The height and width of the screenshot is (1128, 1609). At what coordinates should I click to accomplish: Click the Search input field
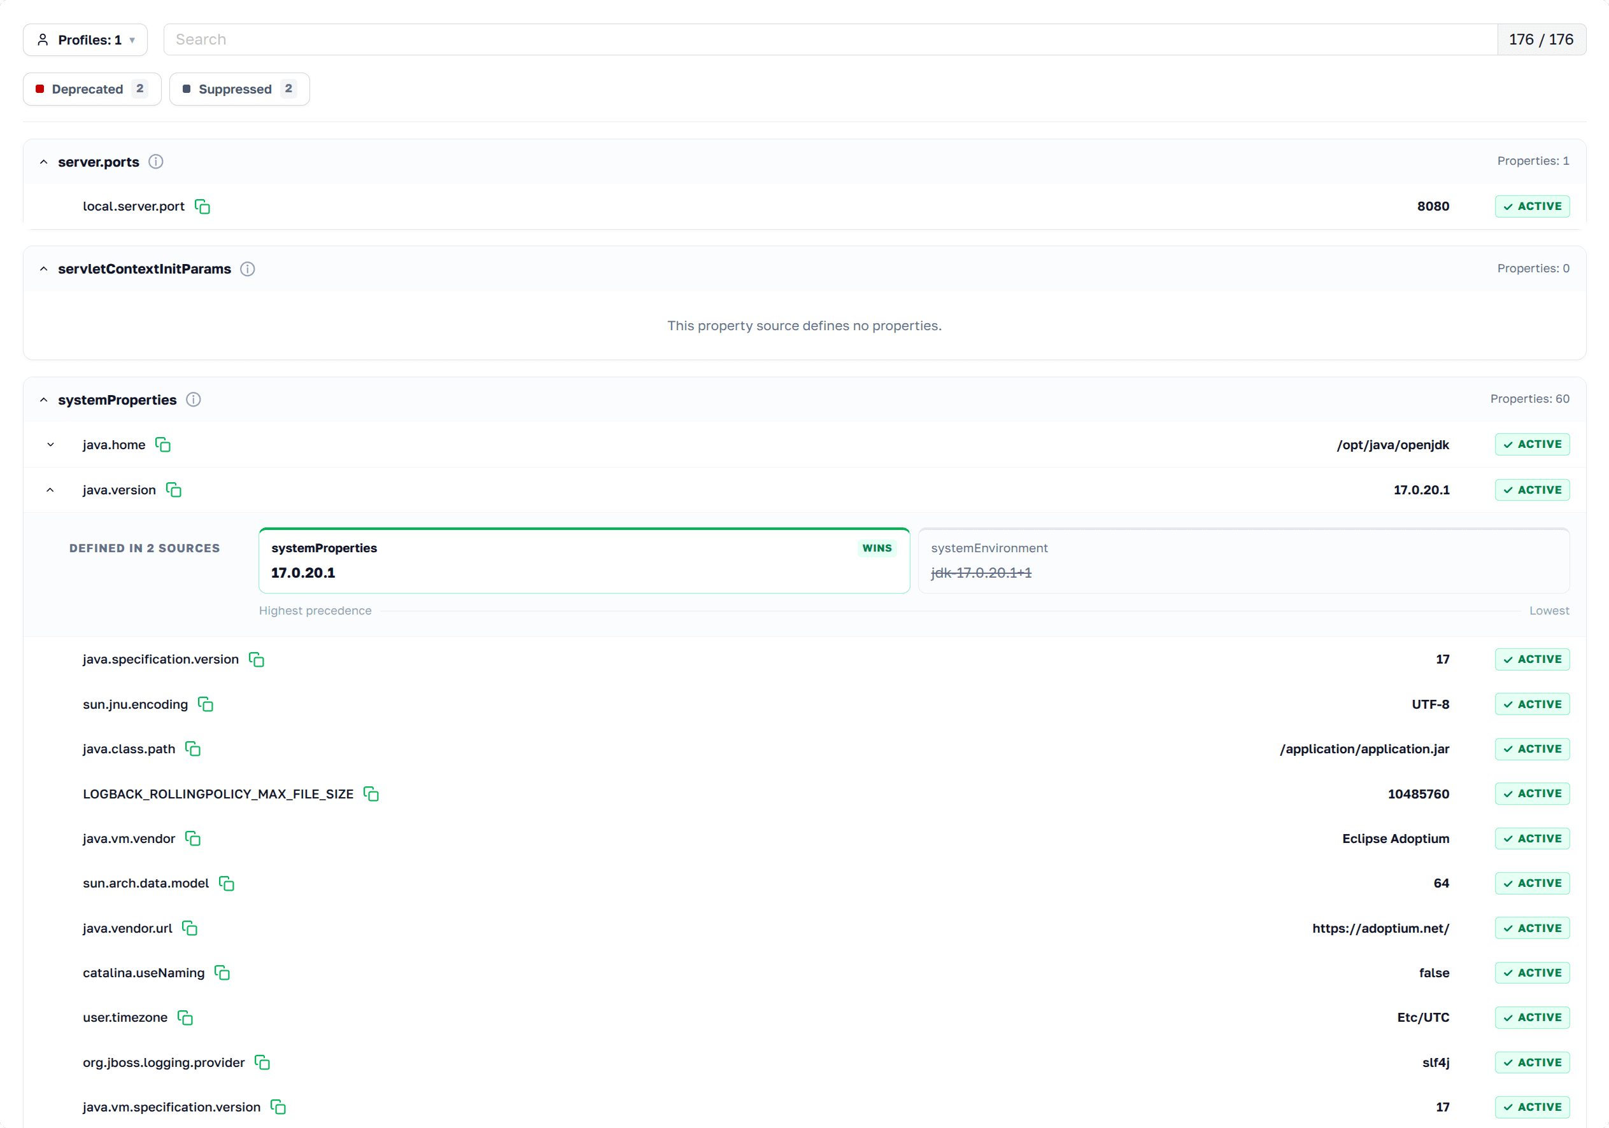tap(830, 40)
